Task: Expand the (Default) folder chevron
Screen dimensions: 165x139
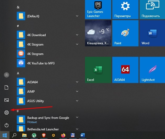Action: point(77,16)
